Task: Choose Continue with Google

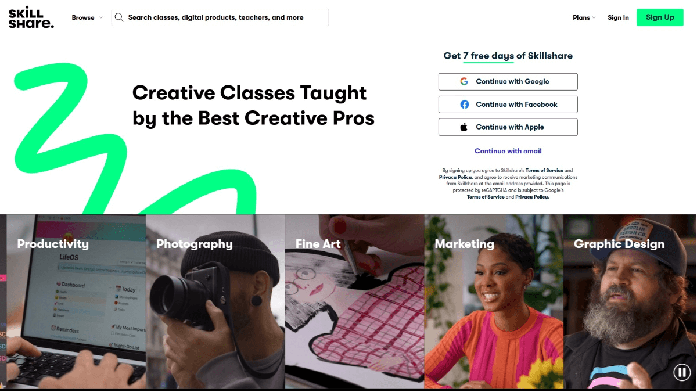Action: point(508,82)
